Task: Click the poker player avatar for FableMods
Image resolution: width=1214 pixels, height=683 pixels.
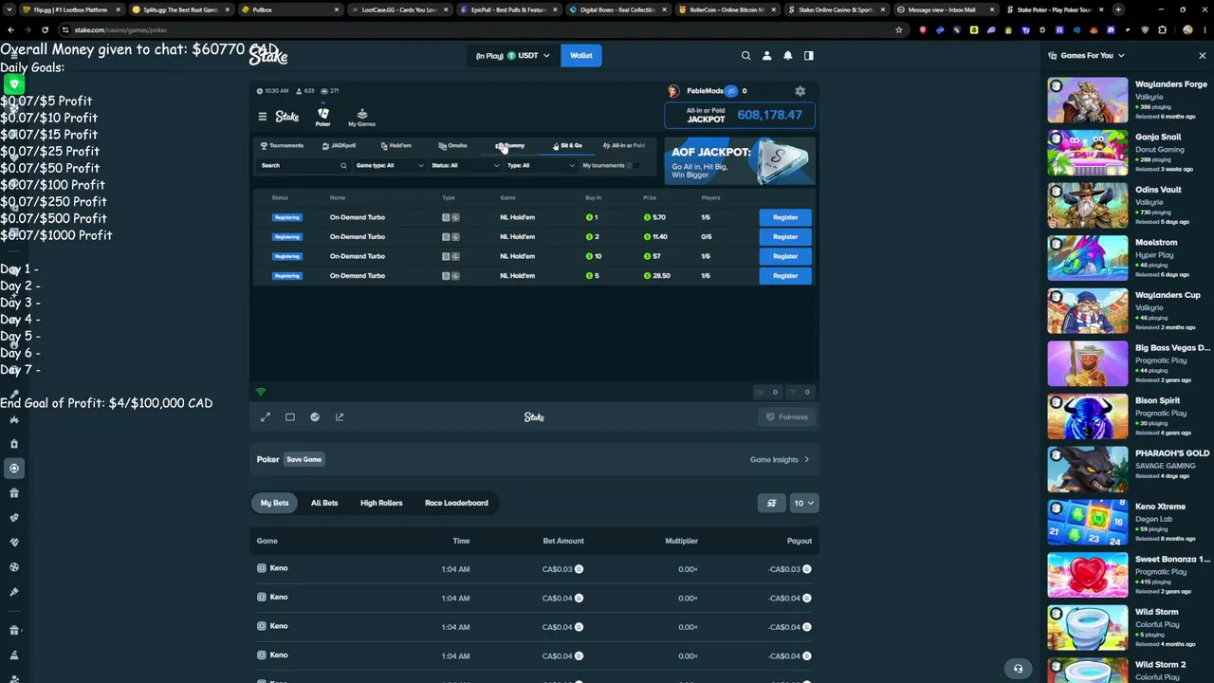Action: 673,91
